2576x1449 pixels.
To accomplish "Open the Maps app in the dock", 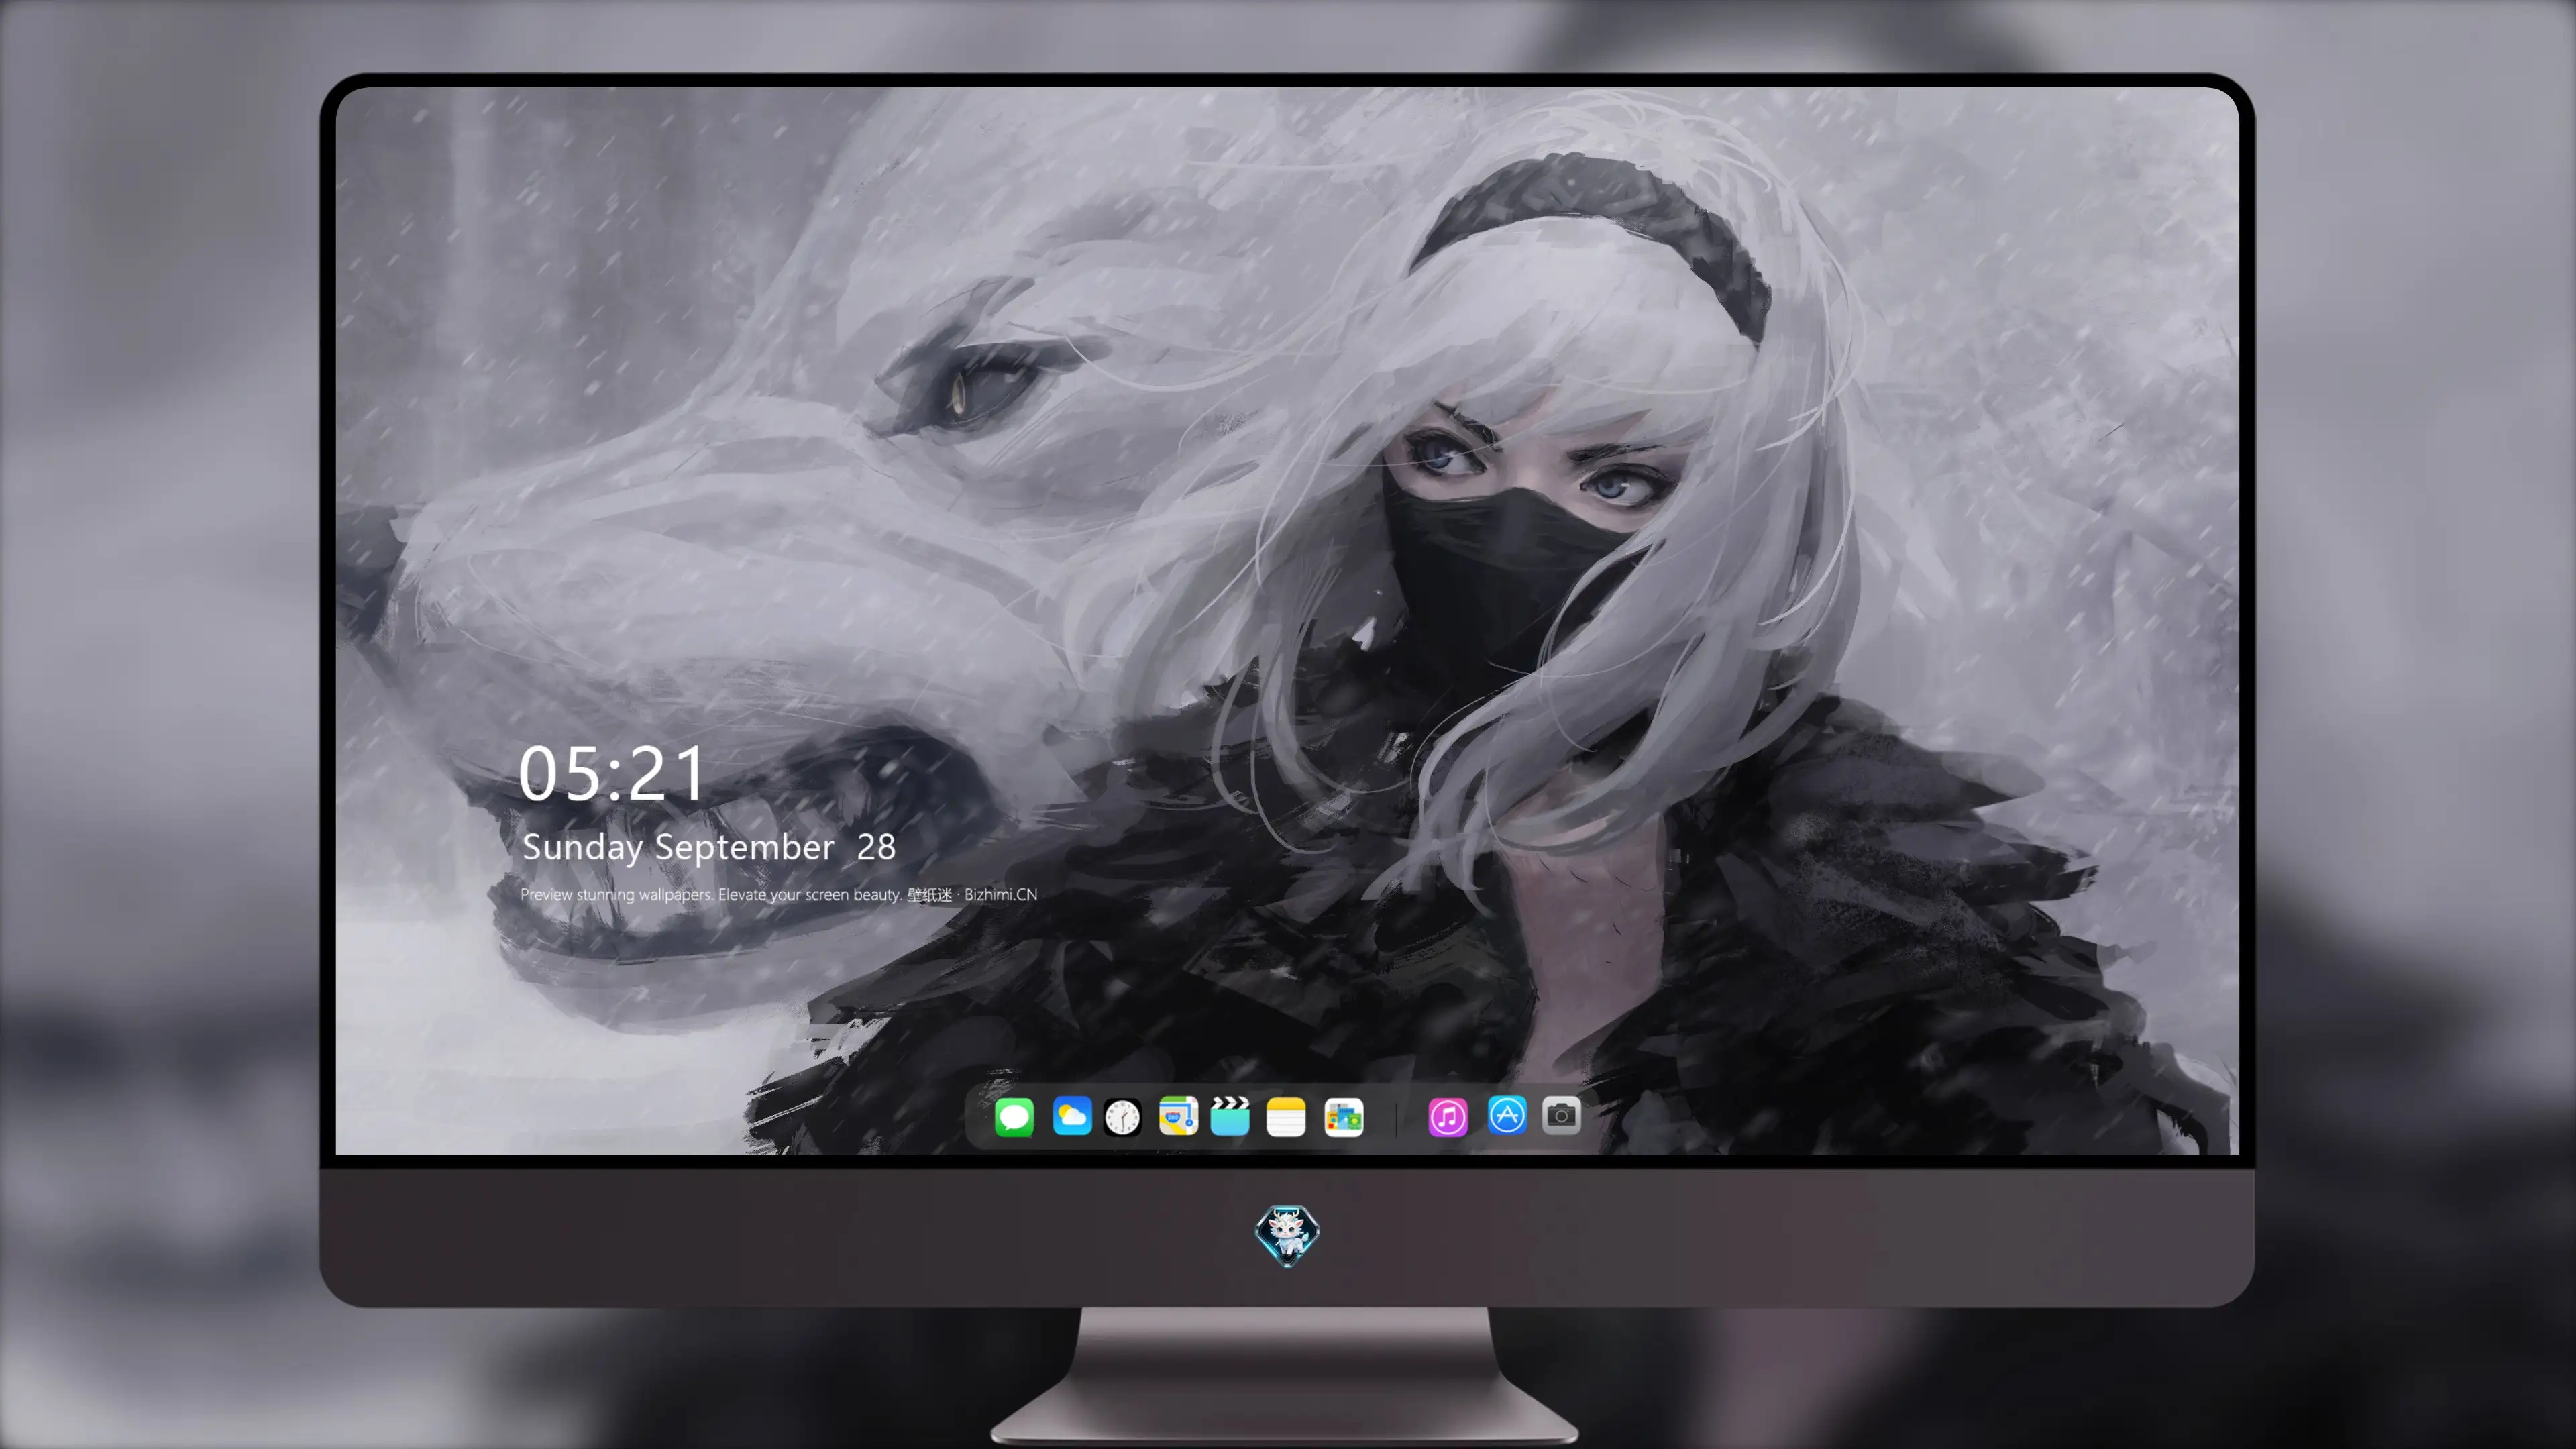I will tap(1178, 1116).
